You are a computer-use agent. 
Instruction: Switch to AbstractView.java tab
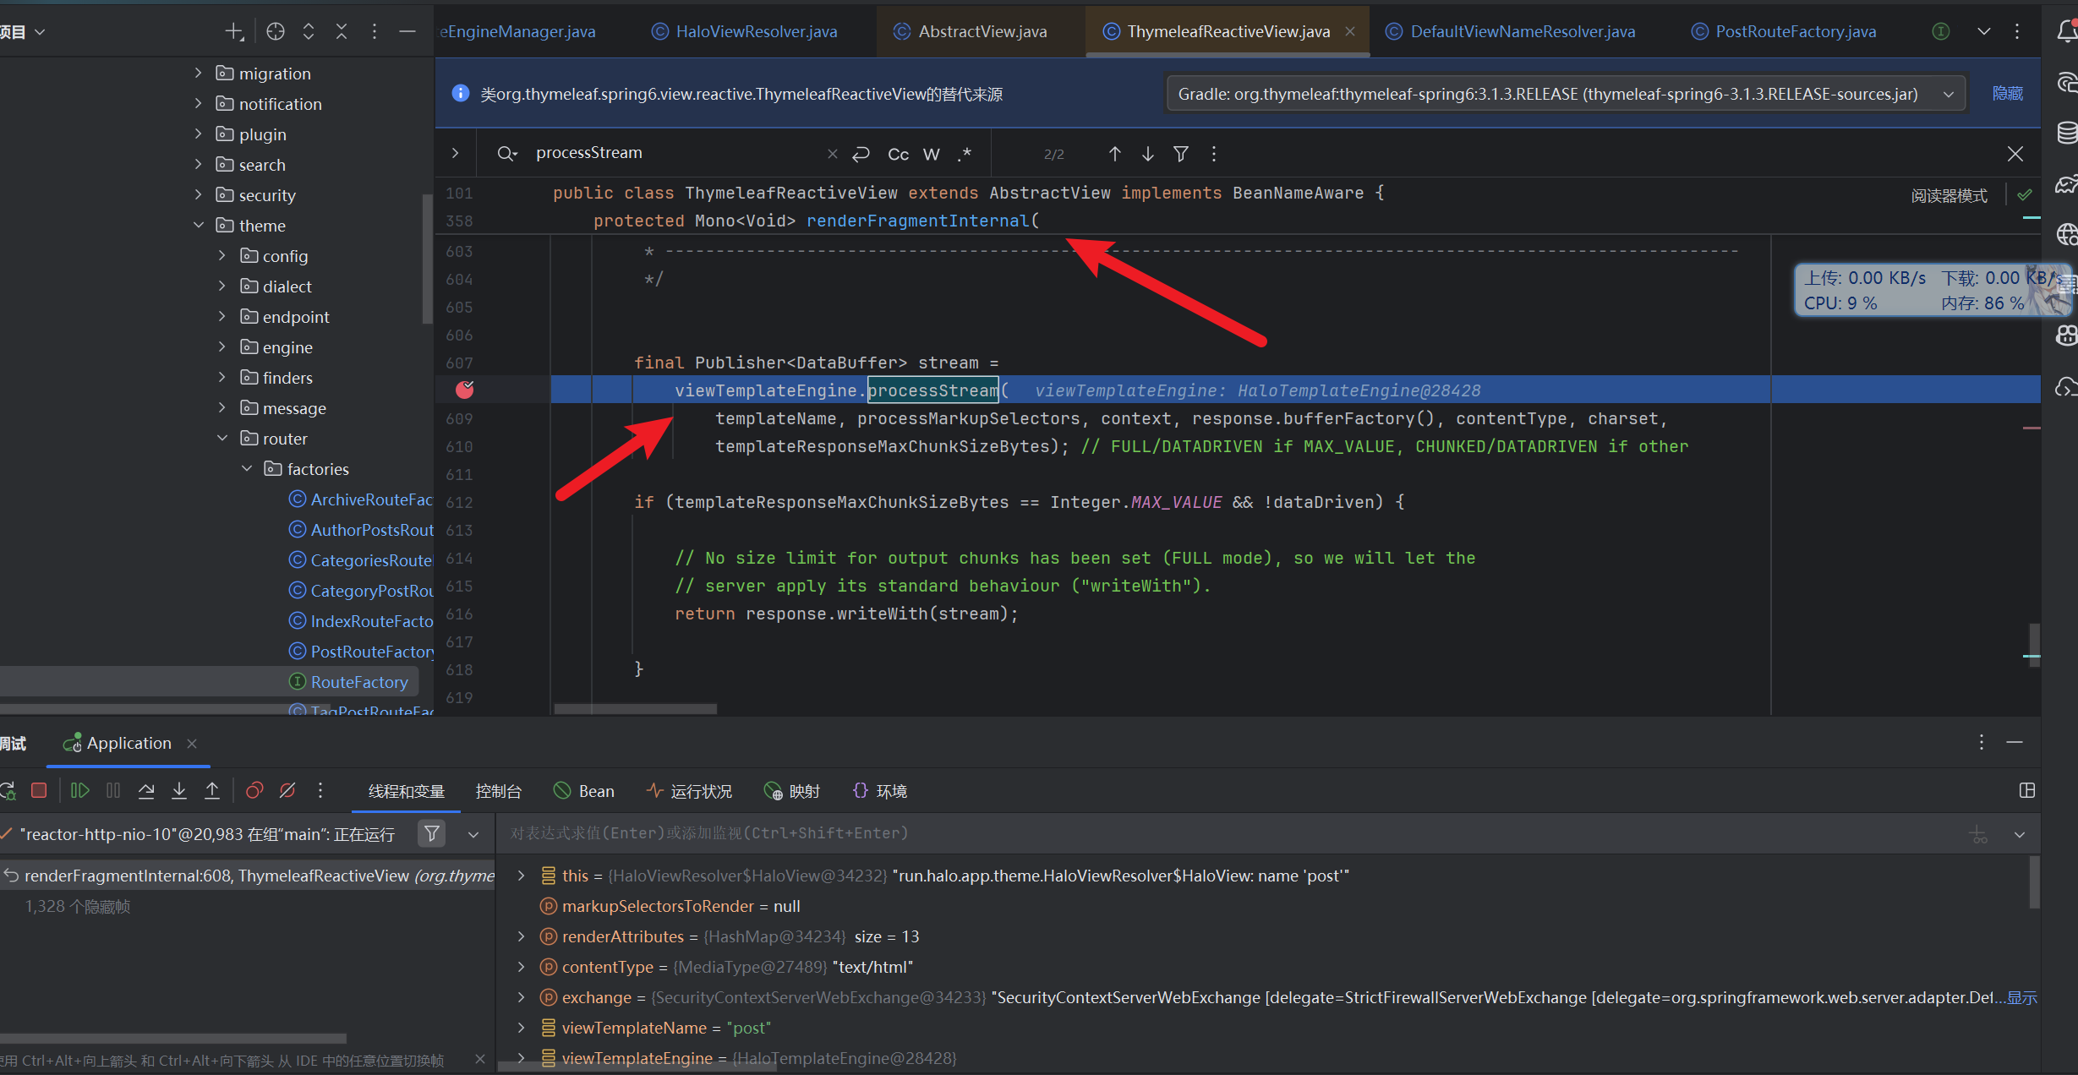tap(982, 31)
